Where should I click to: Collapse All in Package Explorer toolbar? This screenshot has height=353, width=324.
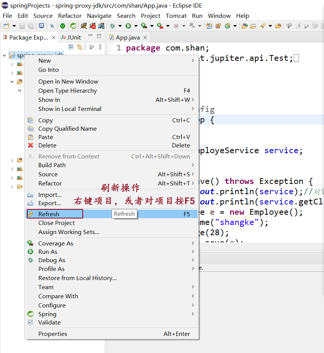pos(71,47)
